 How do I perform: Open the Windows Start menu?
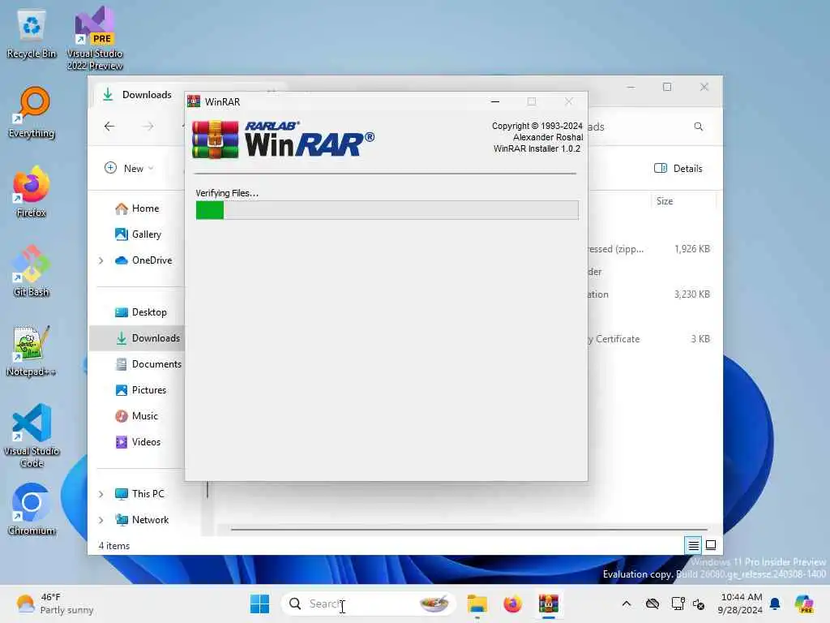click(259, 604)
